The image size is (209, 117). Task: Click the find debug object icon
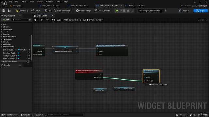(166, 11)
